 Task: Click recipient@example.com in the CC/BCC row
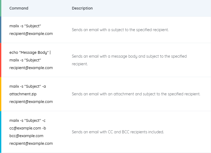31,143
